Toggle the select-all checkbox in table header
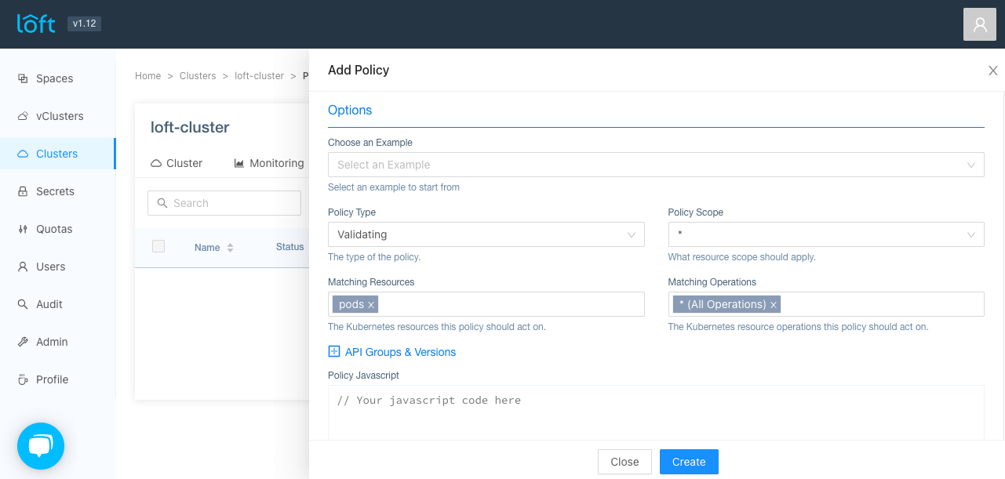Viewport: 1005px width, 479px height. tap(158, 246)
